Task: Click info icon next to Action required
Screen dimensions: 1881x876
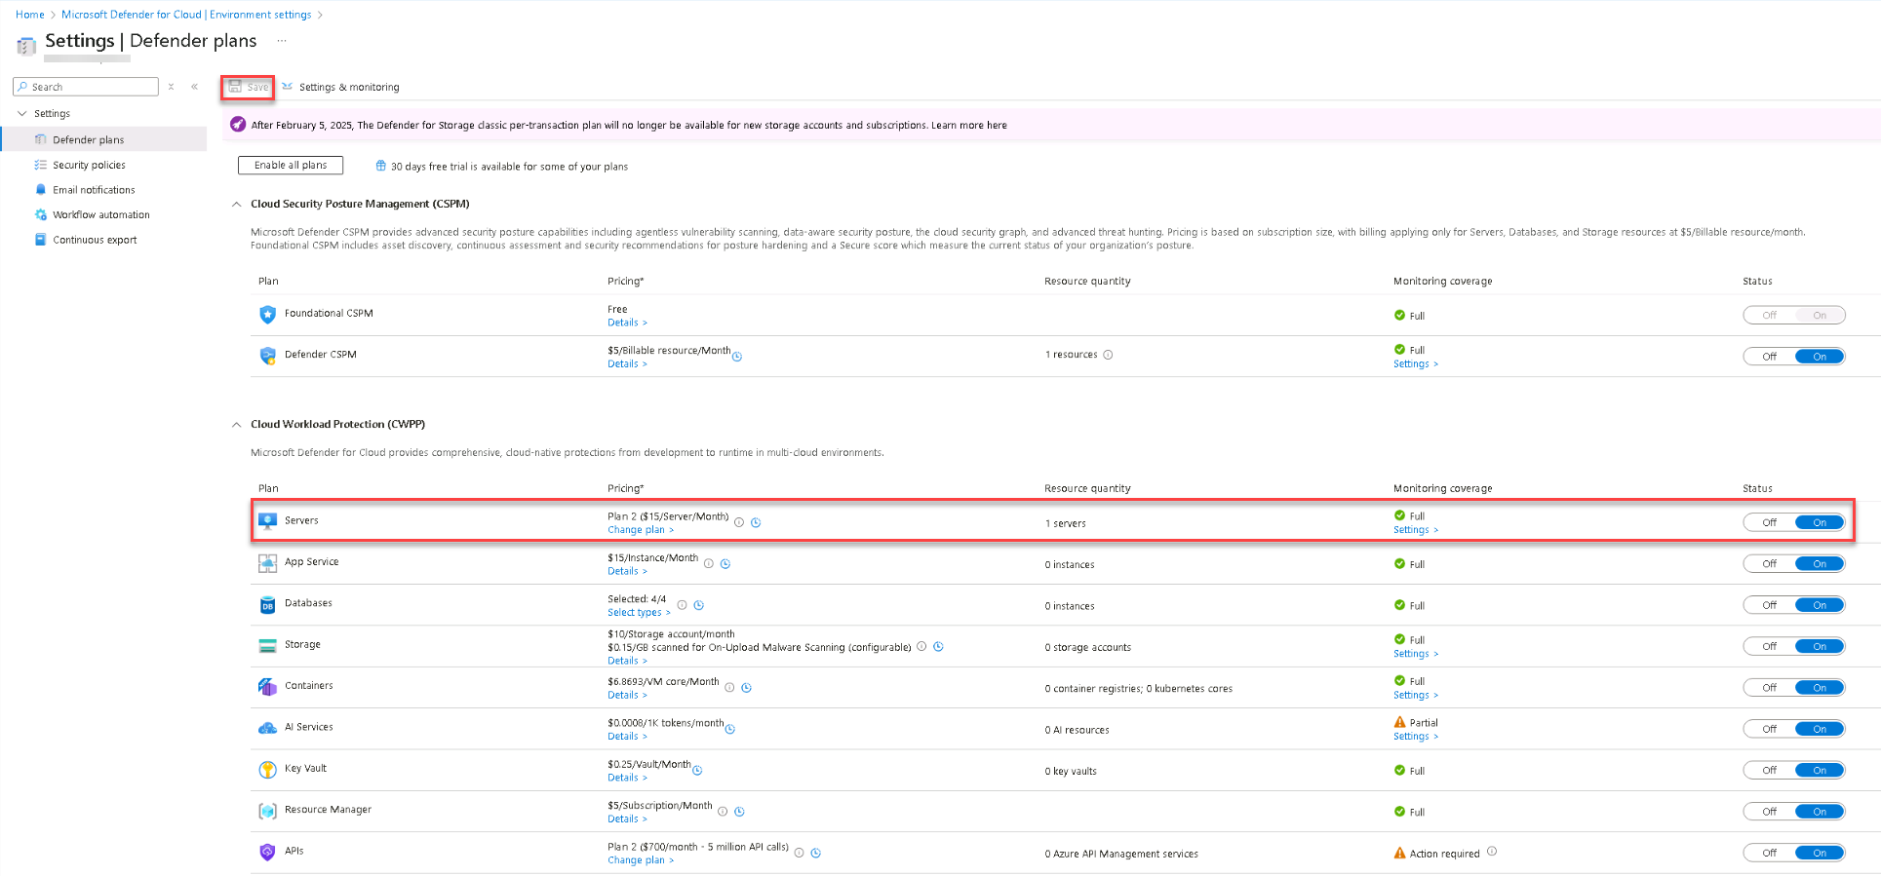Action: coord(1492,852)
